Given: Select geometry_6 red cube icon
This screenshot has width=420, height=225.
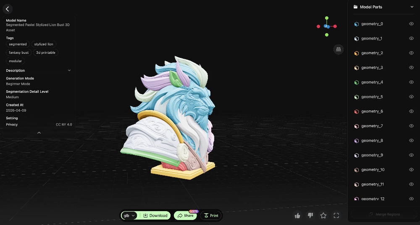Looking at the screenshot, I should click(x=357, y=112).
